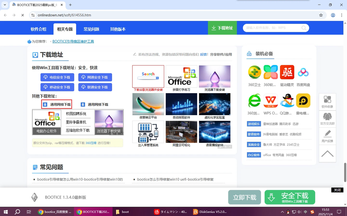
Task: Open the 反馈 link
Action: tap(204, 54)
